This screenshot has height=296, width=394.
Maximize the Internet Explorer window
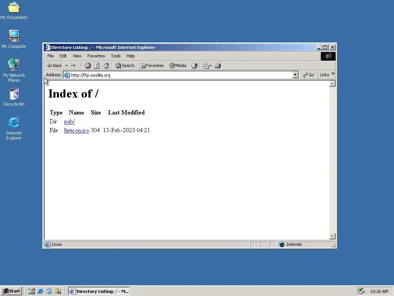coord(326,47)
